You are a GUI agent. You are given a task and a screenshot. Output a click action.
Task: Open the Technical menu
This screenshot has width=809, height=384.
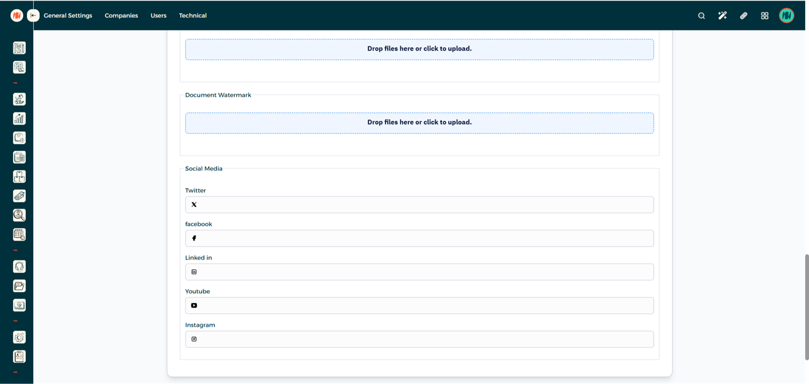pyautogui.click(x=193, y=16)
